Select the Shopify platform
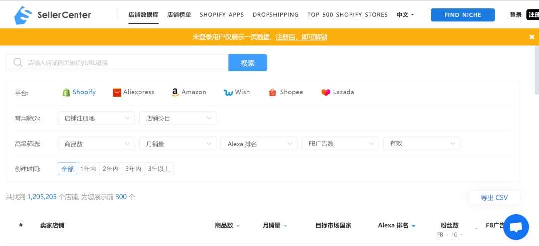539x246 pixels. [79, 92]
